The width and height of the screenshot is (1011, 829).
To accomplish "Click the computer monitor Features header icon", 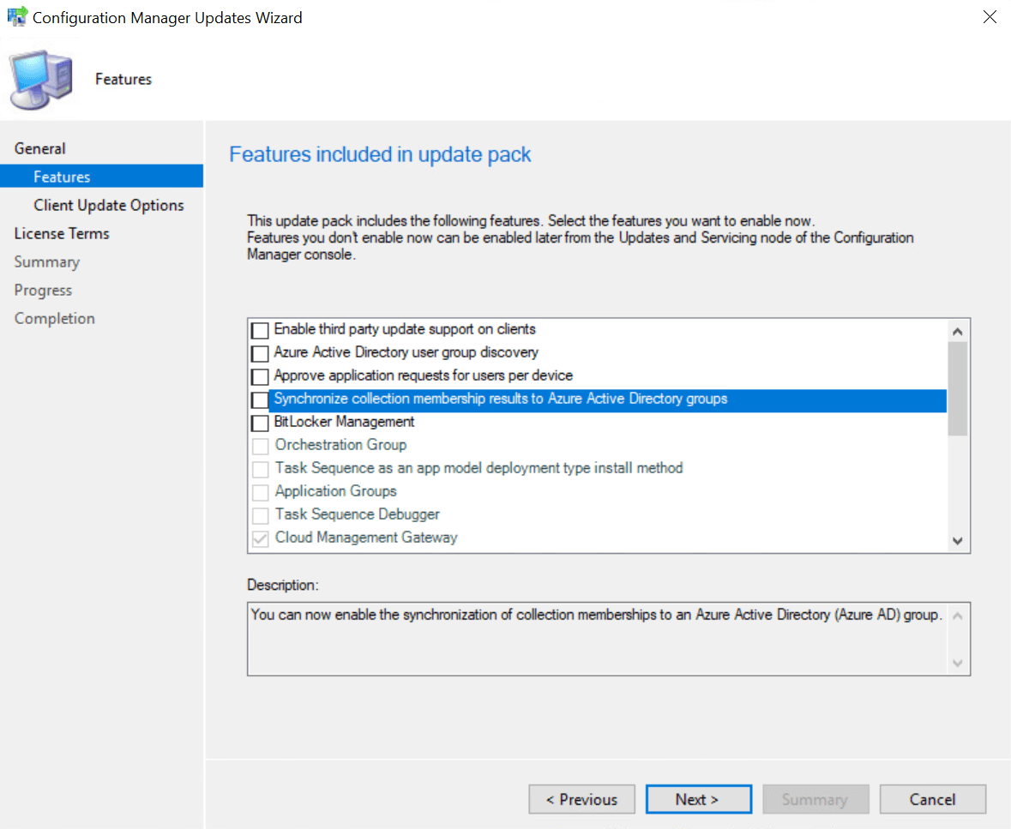I will (x=41, y=79).
